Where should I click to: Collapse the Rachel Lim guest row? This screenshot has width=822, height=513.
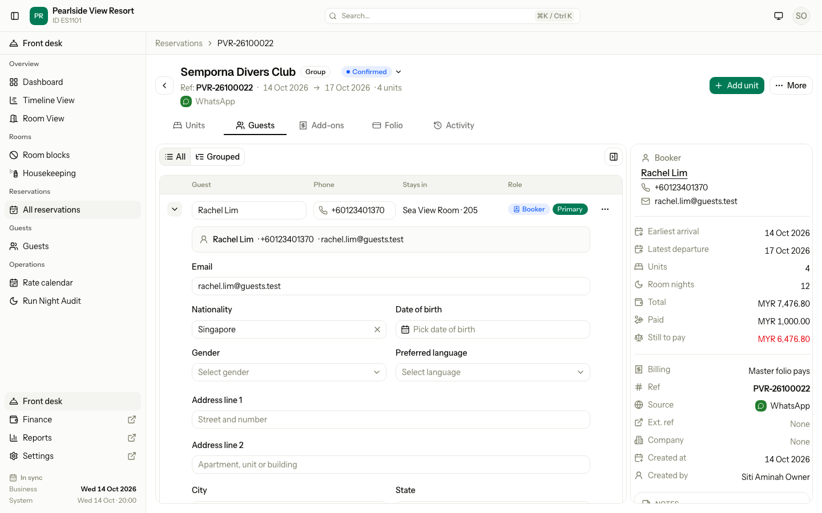(x=175, y=209)
